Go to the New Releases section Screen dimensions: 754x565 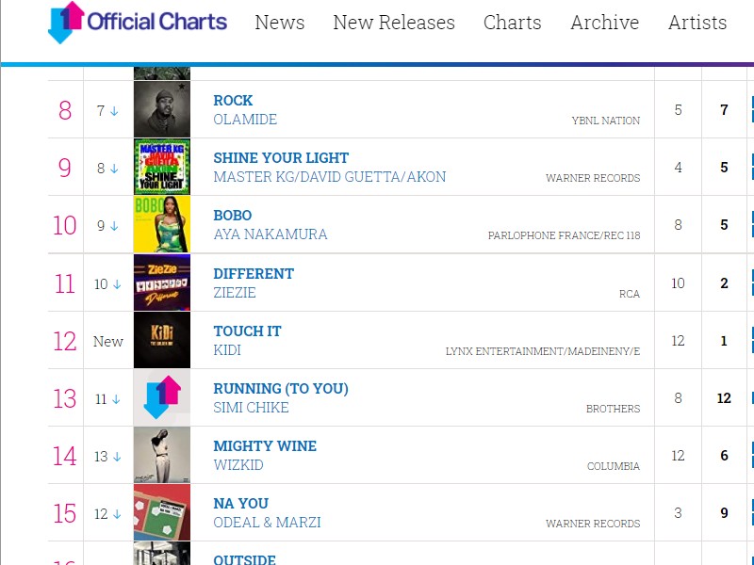click(x=394, y=23)
